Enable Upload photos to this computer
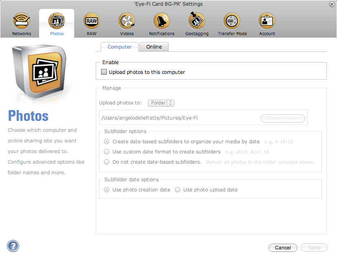The width and height of the screenshot is (337, 256). (x=104, y=72)
